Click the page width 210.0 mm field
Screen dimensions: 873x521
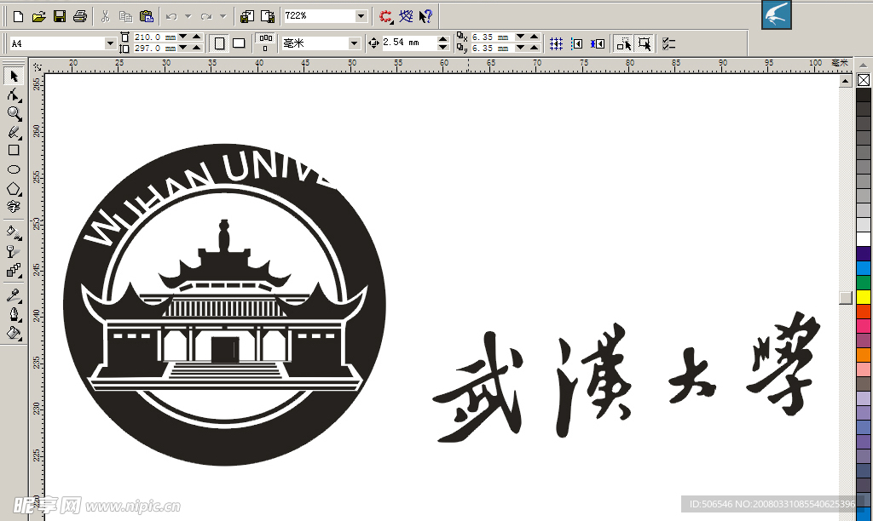tap(155, 37)
